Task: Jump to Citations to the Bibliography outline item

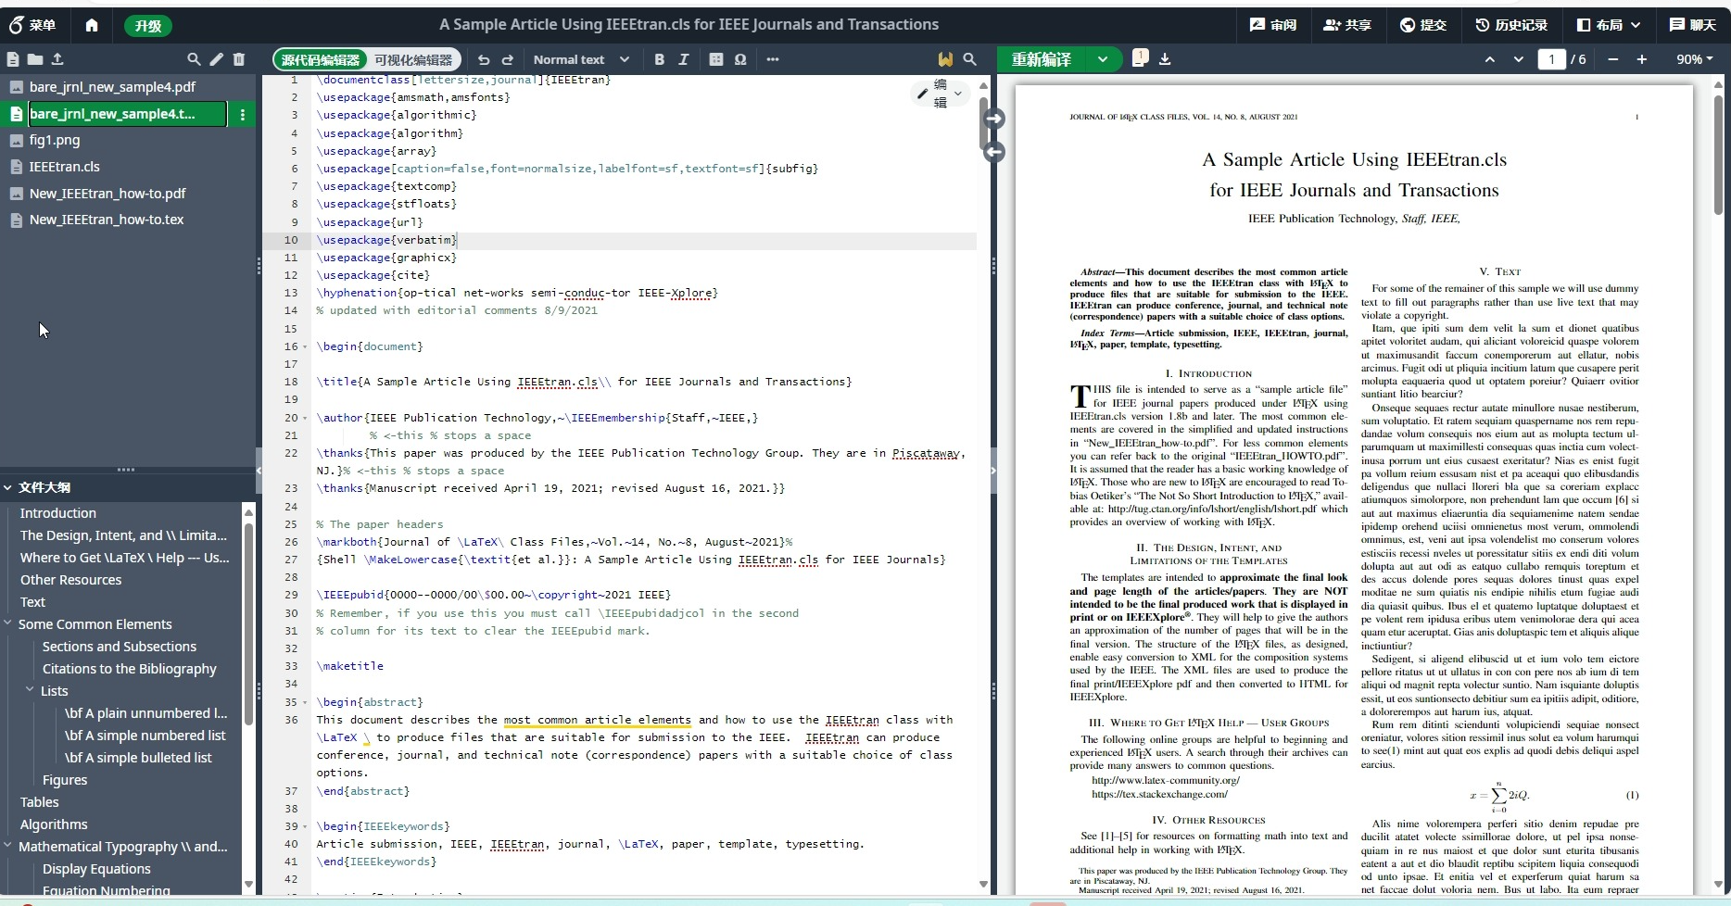Action: click(x=130, y=669)
